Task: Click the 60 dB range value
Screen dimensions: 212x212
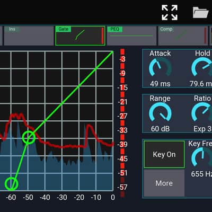Action: tap(160, 129)
